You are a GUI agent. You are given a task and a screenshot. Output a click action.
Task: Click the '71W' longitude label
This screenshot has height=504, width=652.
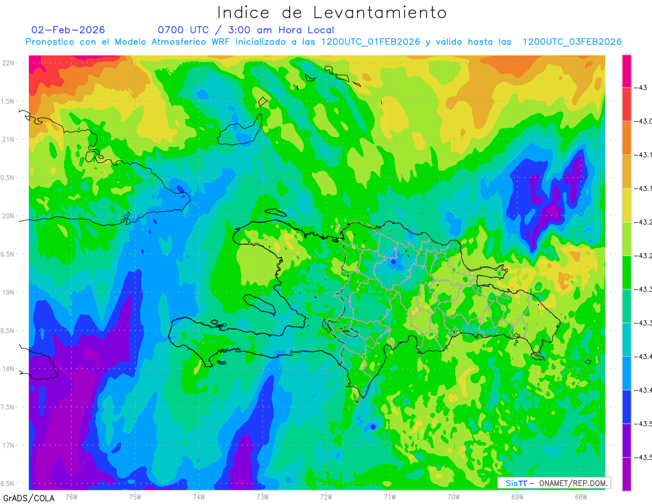click(x=390, y=496)
